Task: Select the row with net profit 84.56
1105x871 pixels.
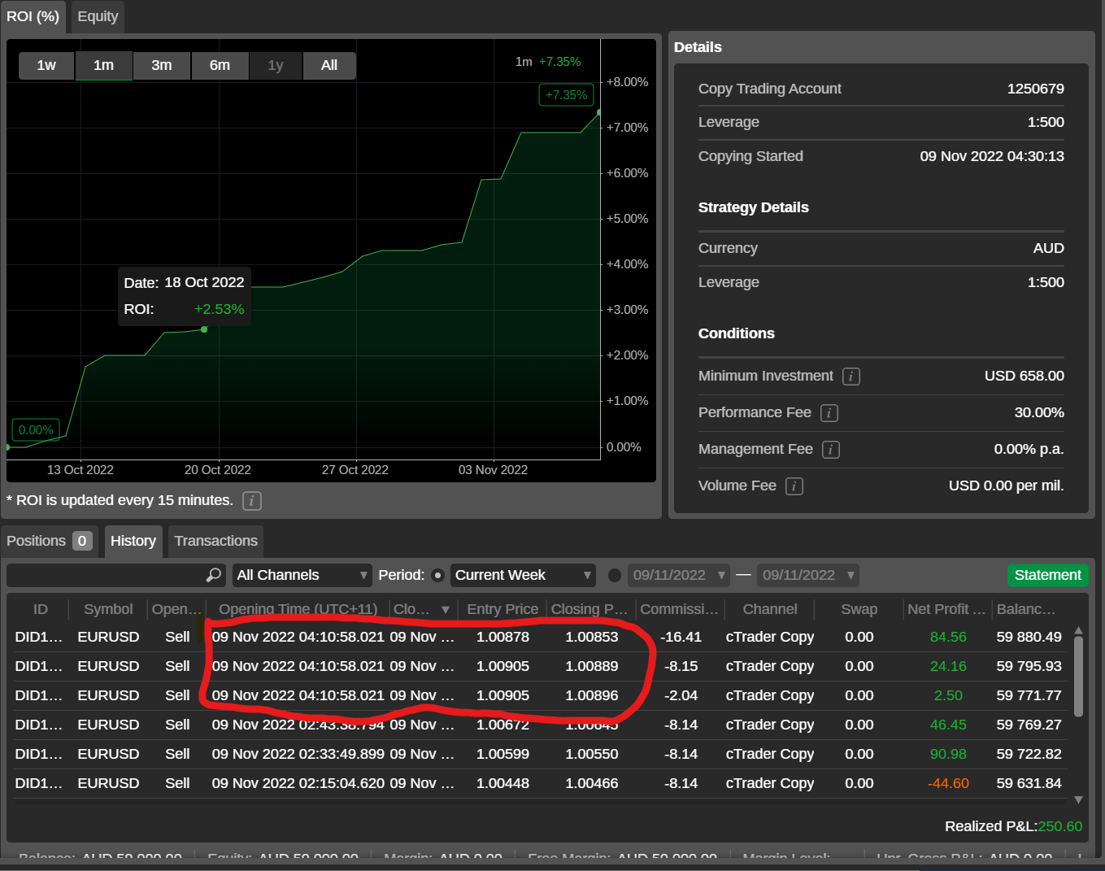Action: pyautogui.click(x=541, y=638)
